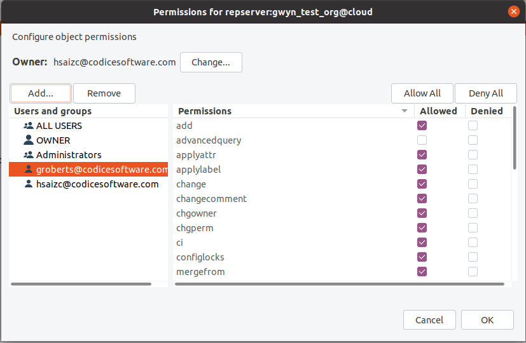Select OWNER in users list

(88, 140)
